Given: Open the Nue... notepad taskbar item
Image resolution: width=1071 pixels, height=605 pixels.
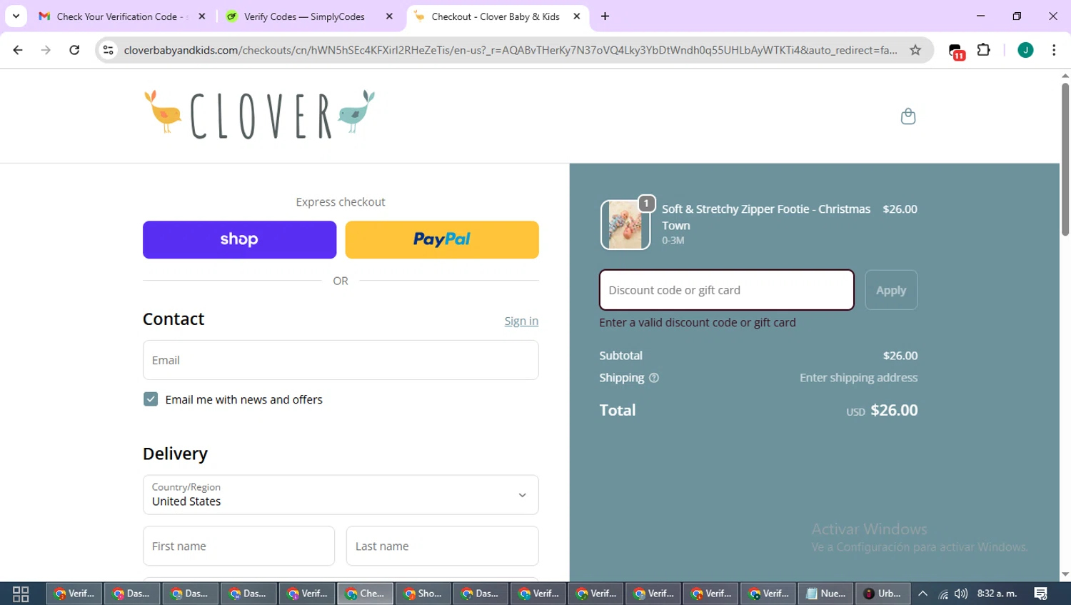Looking at the screenshot, I should [825, 594].
